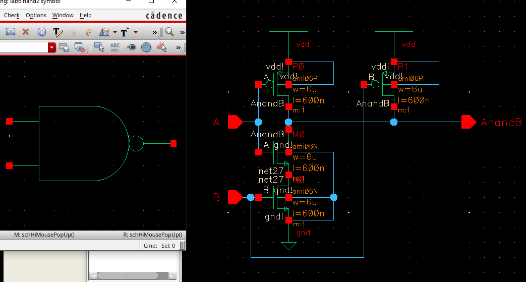Open the Options menu
This screenshot has width=526, height=282.
[36, 16]
